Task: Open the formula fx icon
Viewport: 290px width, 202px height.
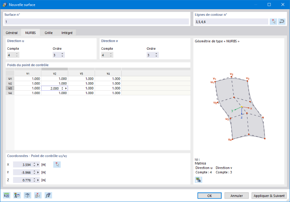Action: [48, 195]
